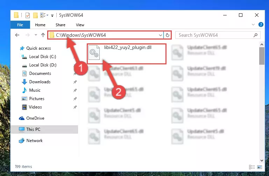Screen dimensions: 269x176
Task: Close the SysWOW64 window
Action: tap(257, 15)
